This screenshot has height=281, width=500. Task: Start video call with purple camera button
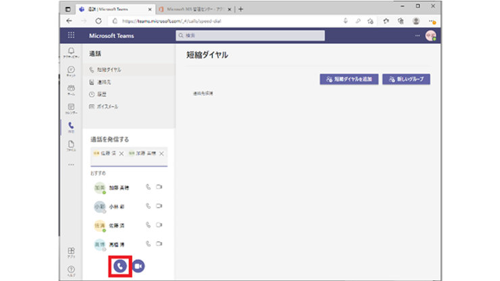[138, 266]
